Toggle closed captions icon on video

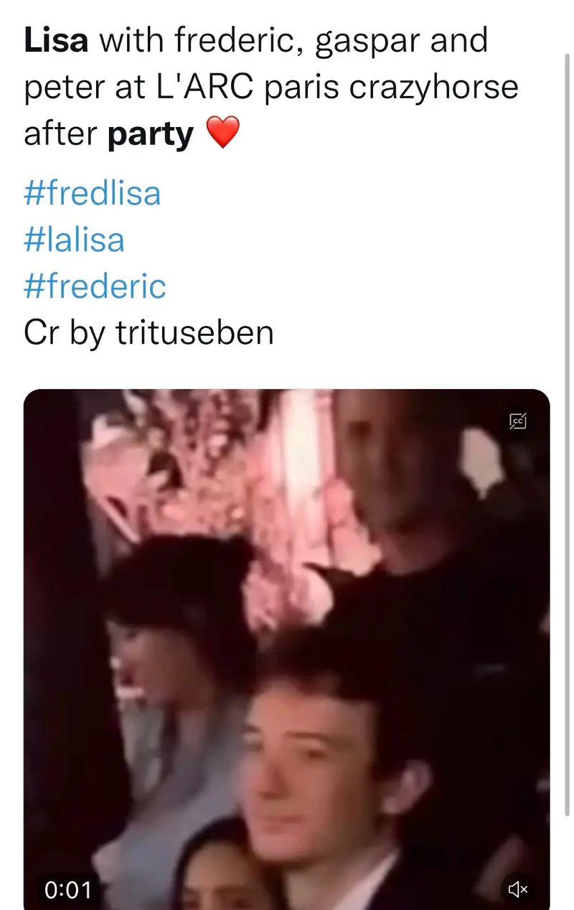pyautogui.click(x=518, y=421)
